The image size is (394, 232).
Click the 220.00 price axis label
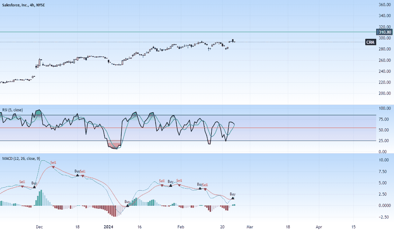385,82
